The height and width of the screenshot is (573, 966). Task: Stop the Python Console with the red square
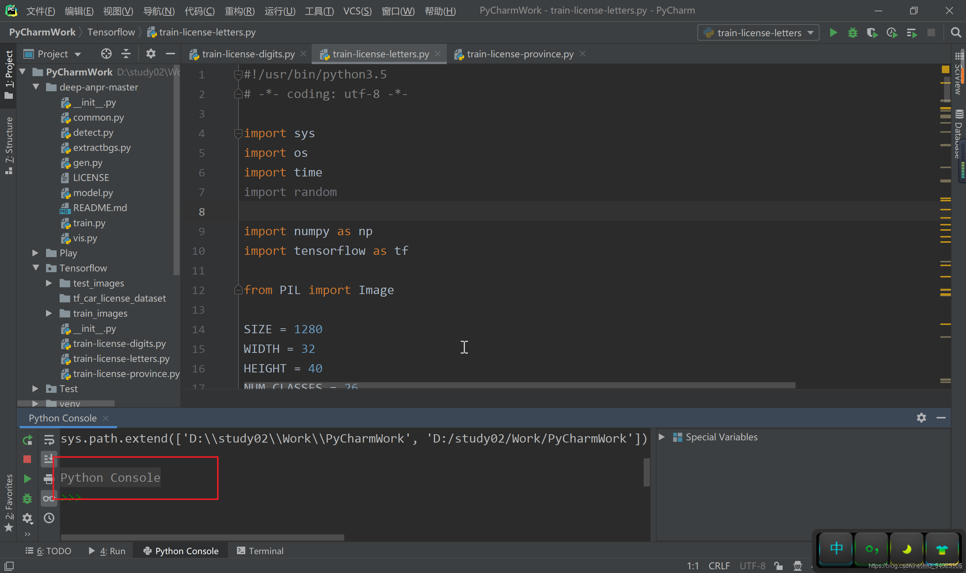(27, 459)
